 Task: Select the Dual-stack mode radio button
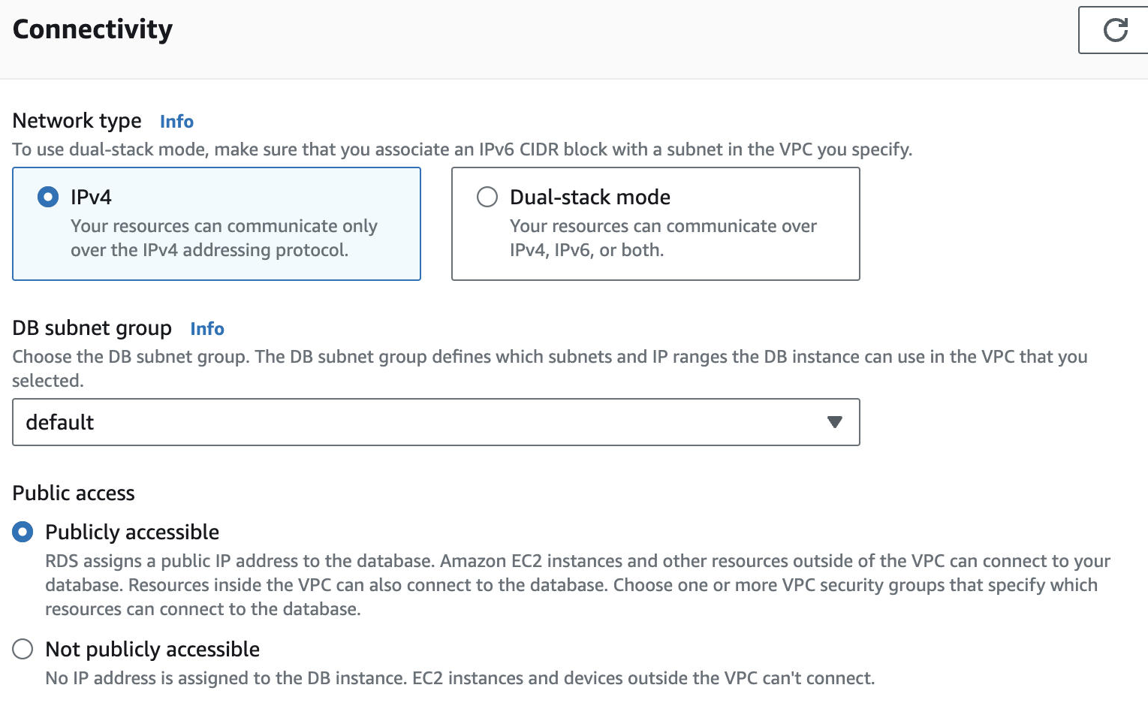(487, 197)
